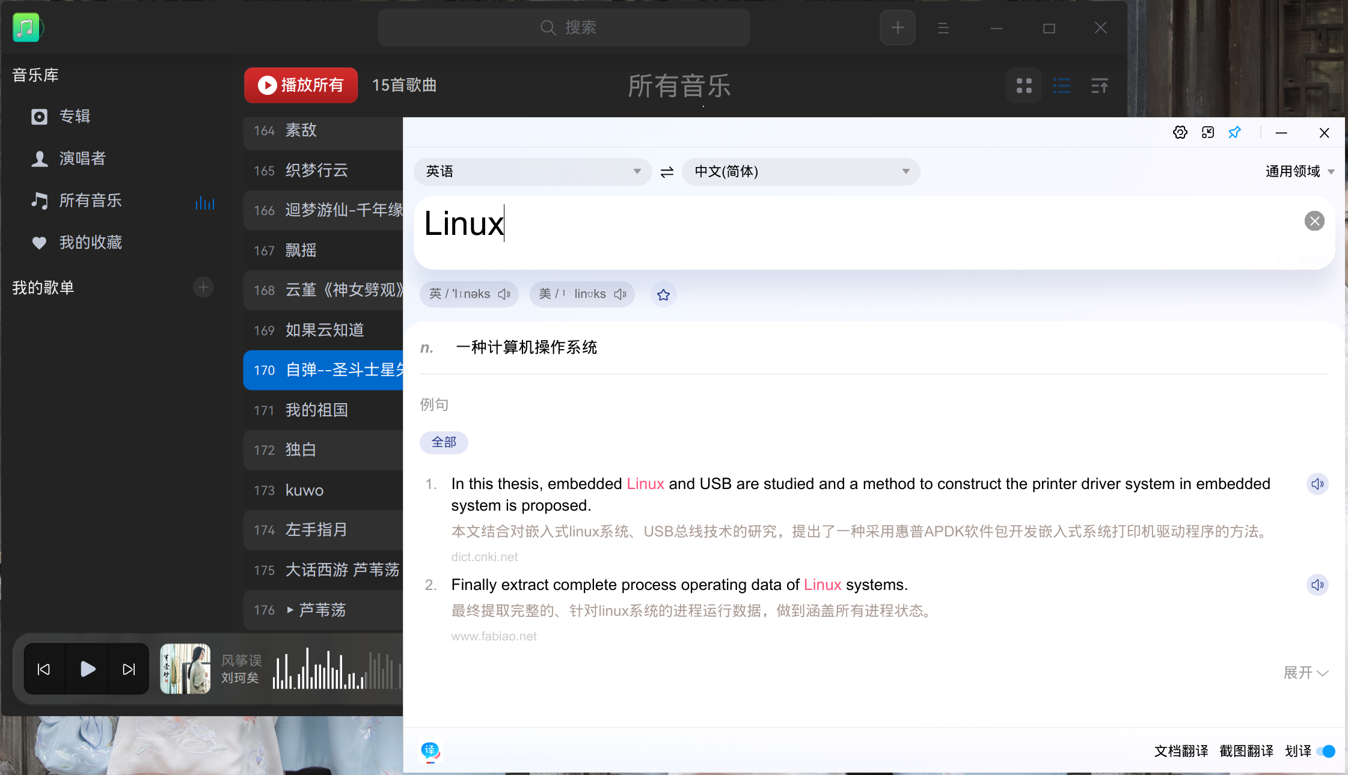Screen dimensions: 1348x775
Task: Skip to next track
Action: coord(129,669)
